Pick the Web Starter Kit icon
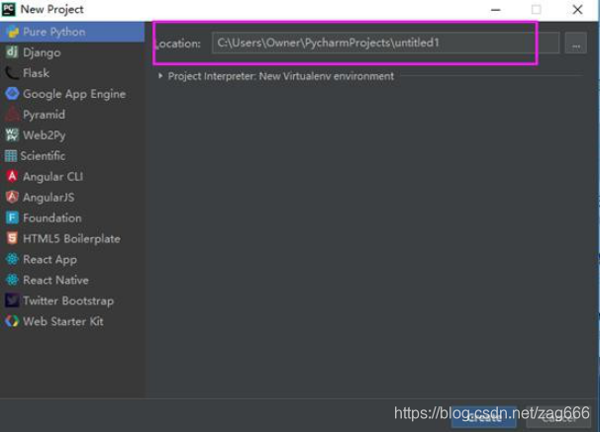The image size is (600, 432). (12, 321)
